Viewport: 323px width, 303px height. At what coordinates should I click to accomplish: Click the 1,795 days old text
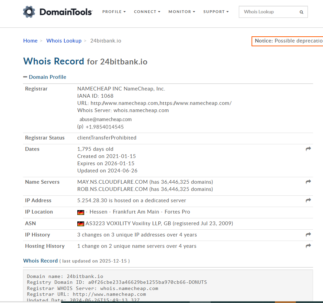[95, 149]
